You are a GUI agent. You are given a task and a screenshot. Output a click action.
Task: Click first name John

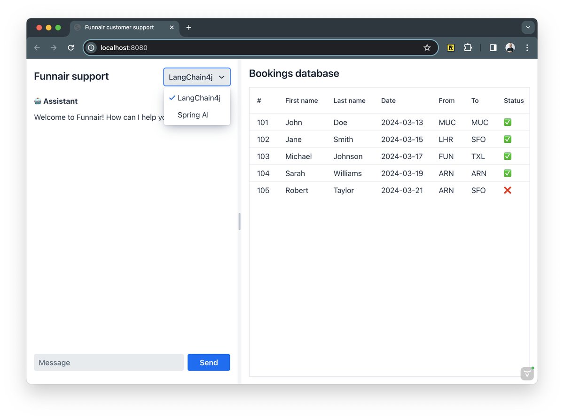click(294, 122)
